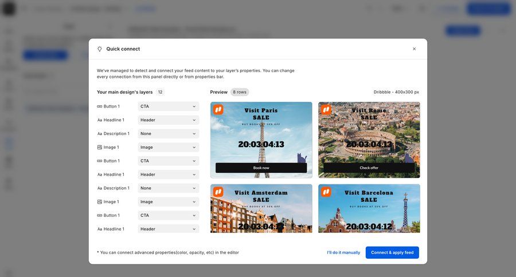Select the Visit Amsterdam preview thumbnail

point(261,208)
